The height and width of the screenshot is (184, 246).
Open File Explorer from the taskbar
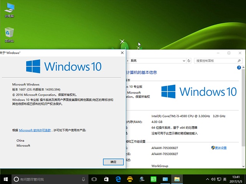[177, 179]
